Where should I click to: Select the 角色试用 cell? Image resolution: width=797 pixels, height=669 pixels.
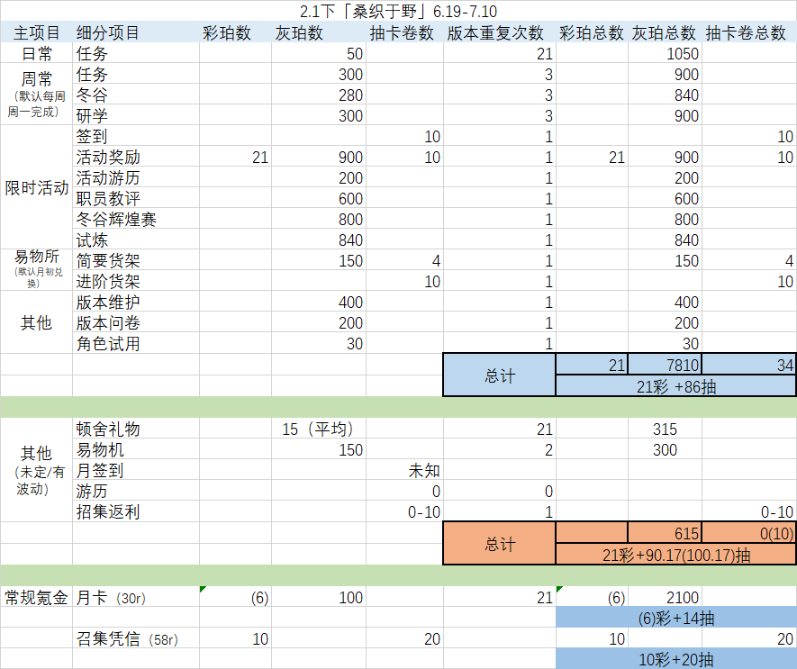click(136, 343)
